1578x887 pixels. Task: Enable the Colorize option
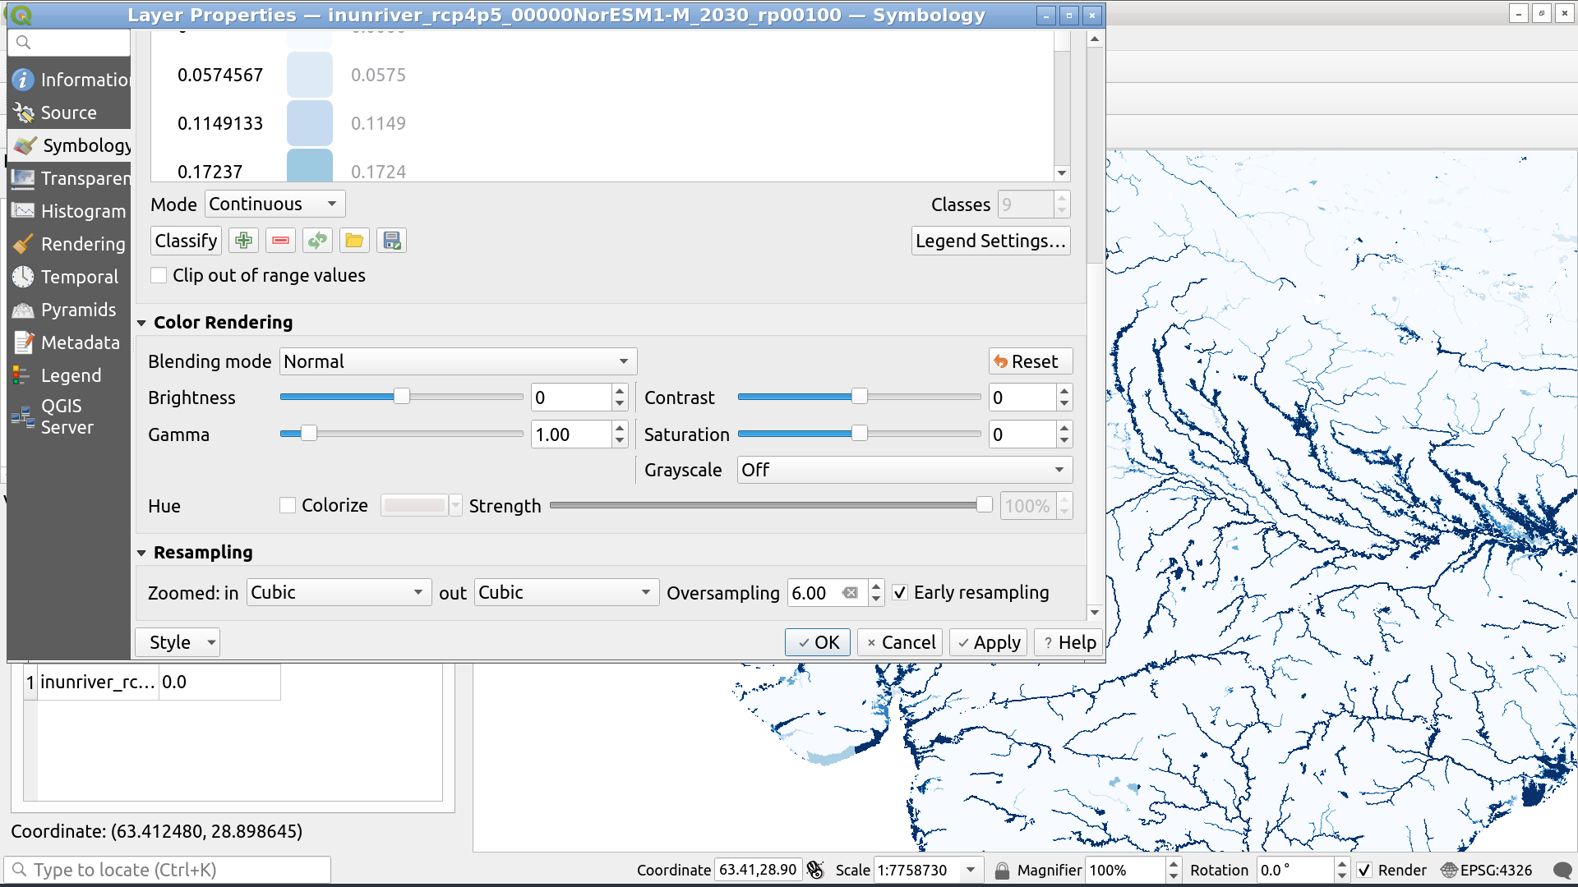(x=288, y=505)
